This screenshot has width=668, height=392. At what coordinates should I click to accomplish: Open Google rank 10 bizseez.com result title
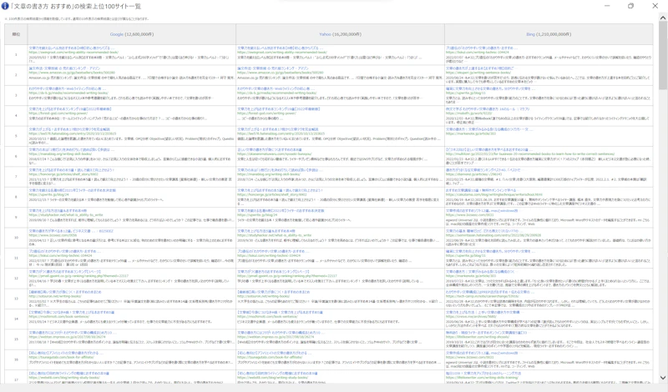click(x=71, y=231)
